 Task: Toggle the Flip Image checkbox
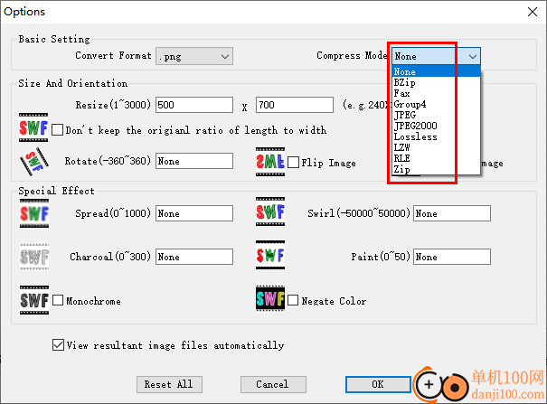pyautogui.click(x=293, y=162)
